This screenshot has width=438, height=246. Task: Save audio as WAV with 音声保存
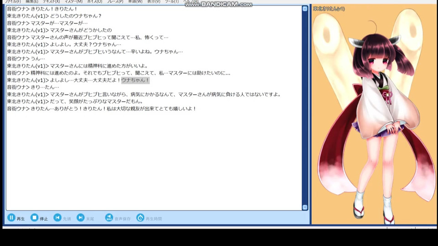(118, 218)
